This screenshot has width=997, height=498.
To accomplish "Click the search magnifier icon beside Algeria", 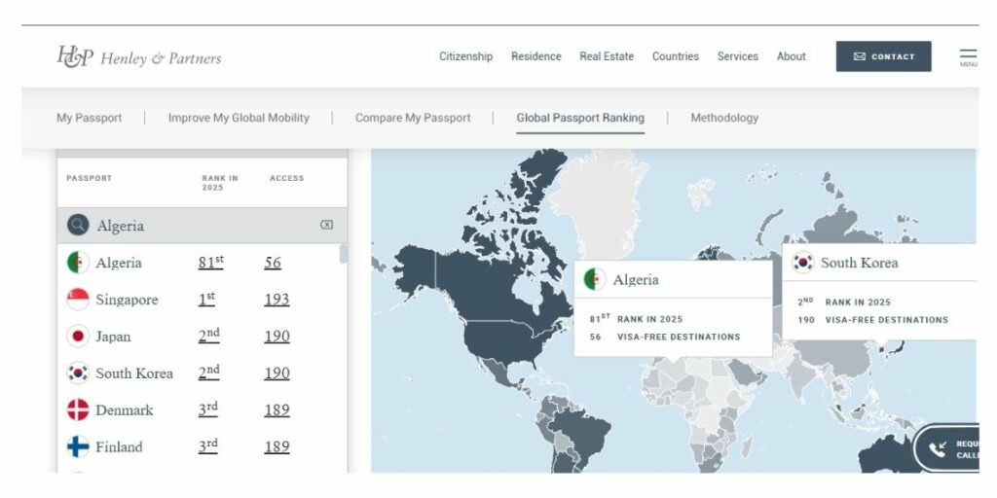I will coord(78,225).
